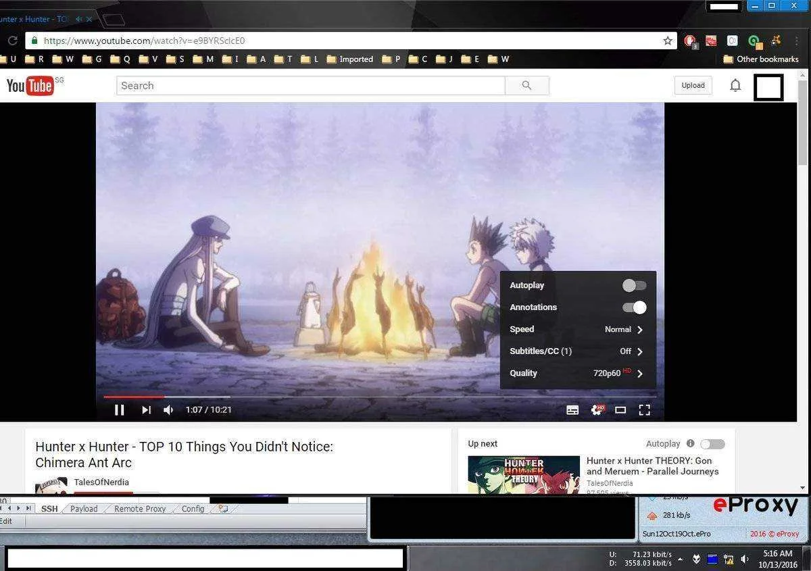The width and height of the screenshot is (811, 571).
Task: Click the '281 kb/s' speed reading in eProxy
Action: 677,515
